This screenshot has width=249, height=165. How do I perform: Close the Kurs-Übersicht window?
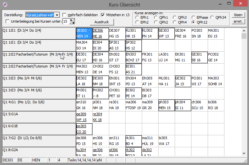click(x=240, y=3)
